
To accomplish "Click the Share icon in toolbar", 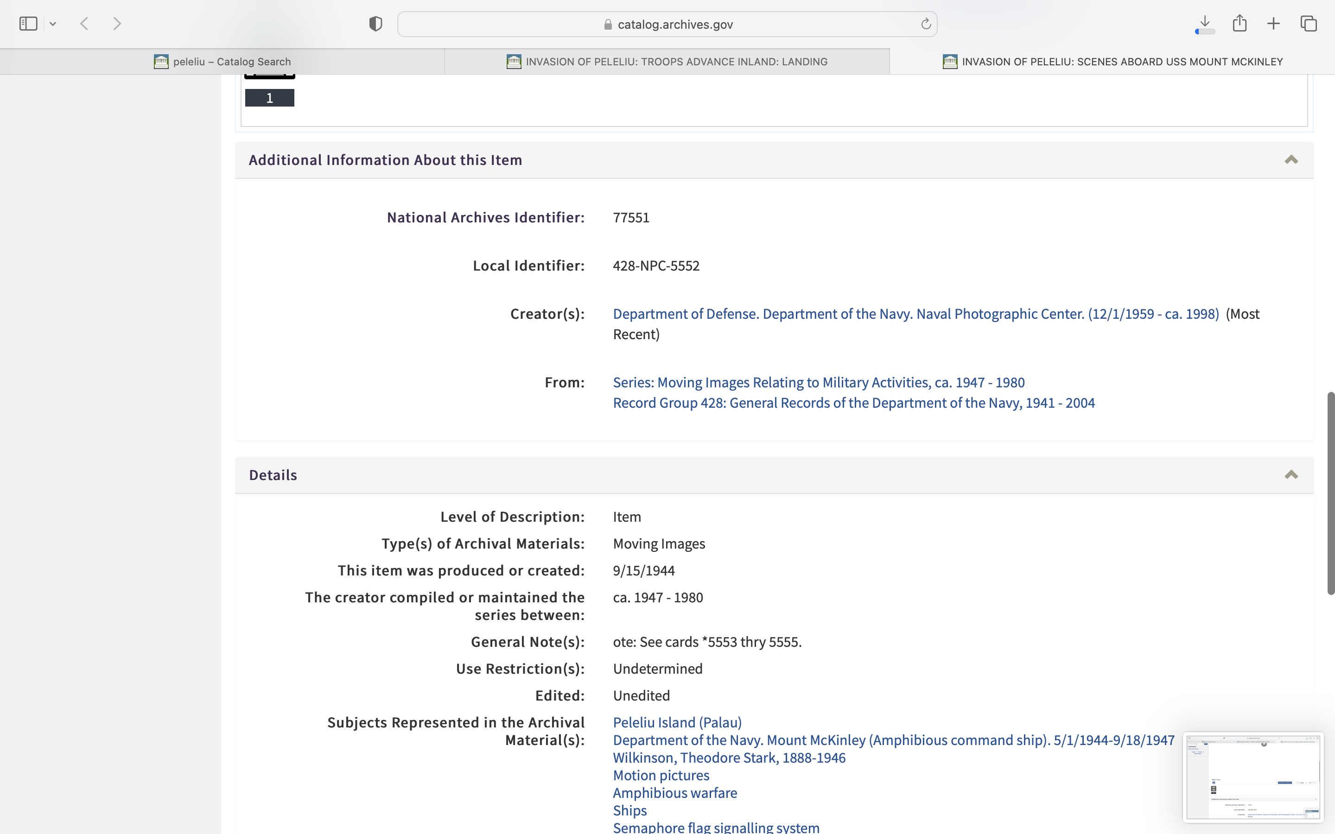I will coord(1240,24).
